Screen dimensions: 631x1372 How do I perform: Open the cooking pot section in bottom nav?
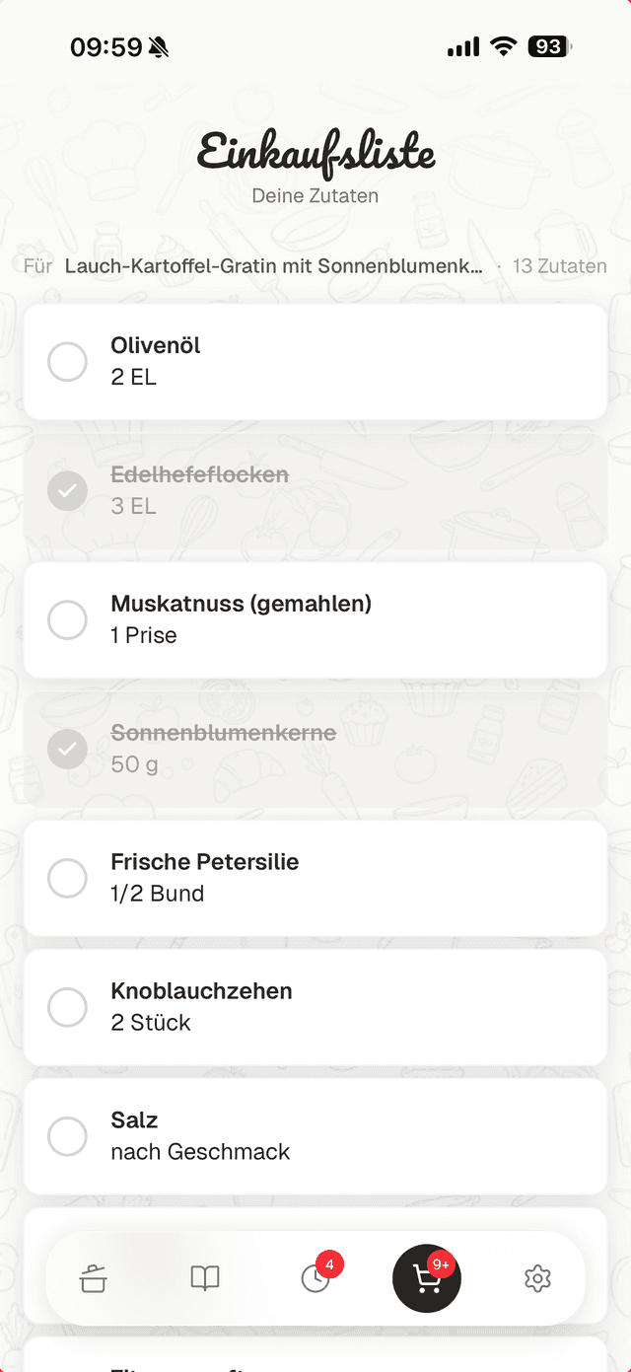tap(92, 1278)
